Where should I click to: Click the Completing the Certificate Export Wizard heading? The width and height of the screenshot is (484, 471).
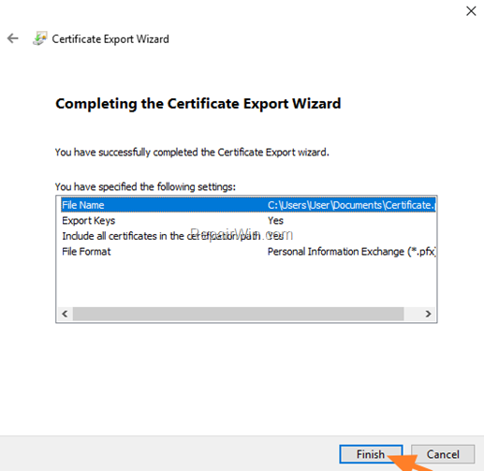(x=198, y=104)
